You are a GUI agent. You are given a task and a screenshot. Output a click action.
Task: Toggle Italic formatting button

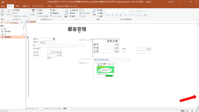[110, 15]
